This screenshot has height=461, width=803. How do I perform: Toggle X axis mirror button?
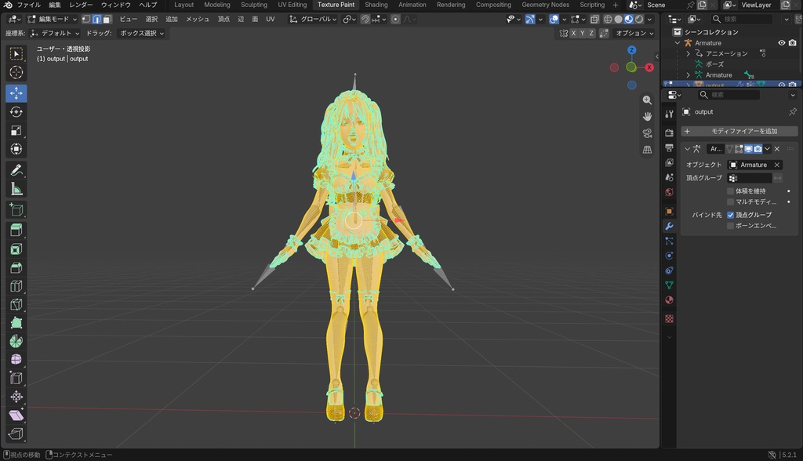coord(573,33)
